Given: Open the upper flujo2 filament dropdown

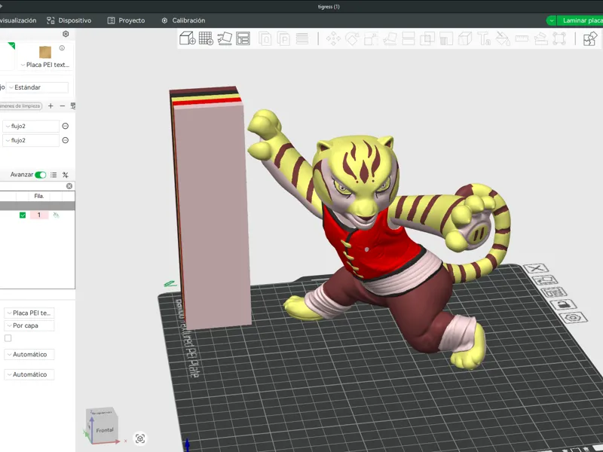Looking at the screenshot, I should click(x=32, y=126).
